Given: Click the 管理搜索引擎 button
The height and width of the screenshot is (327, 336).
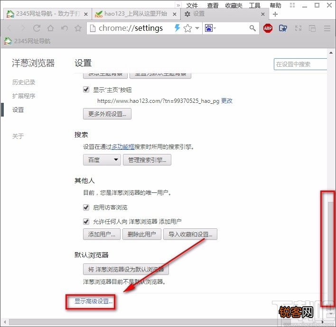Looking at the screenshot, I should click(147, 160).
